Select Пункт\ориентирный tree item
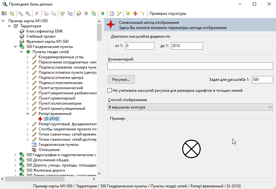Viewport: 276px width, 189px height. [x=57, y=98]
